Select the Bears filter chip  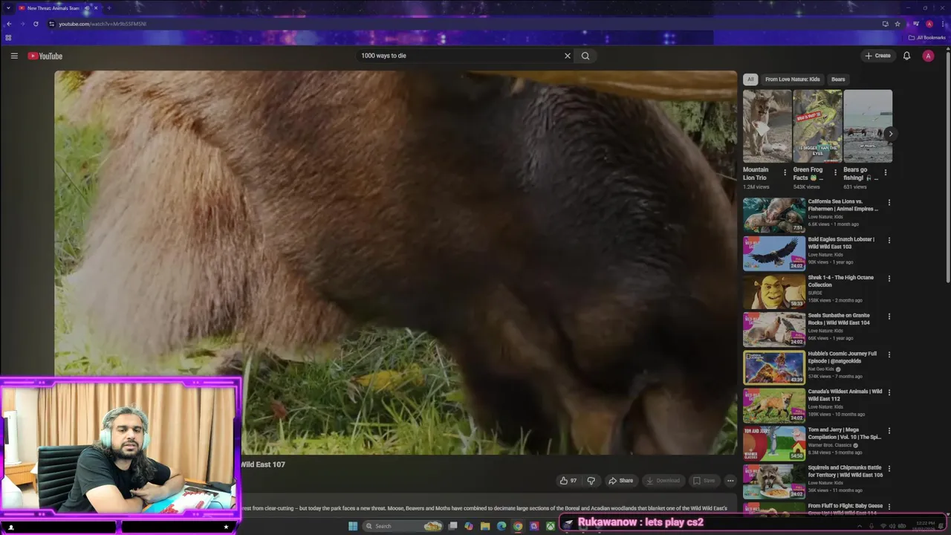click(x=838, y=79)
